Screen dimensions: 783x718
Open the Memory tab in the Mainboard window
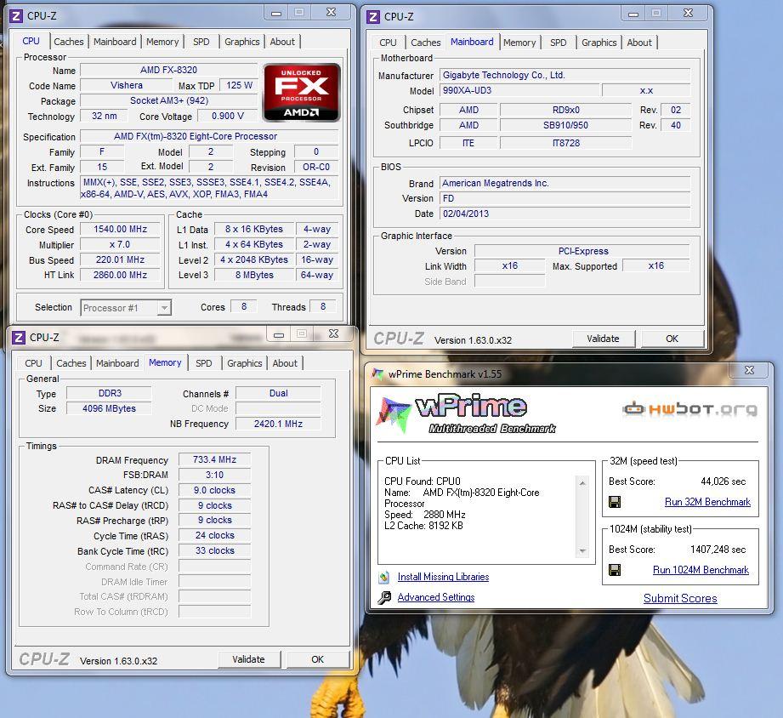tap(519, 43)
